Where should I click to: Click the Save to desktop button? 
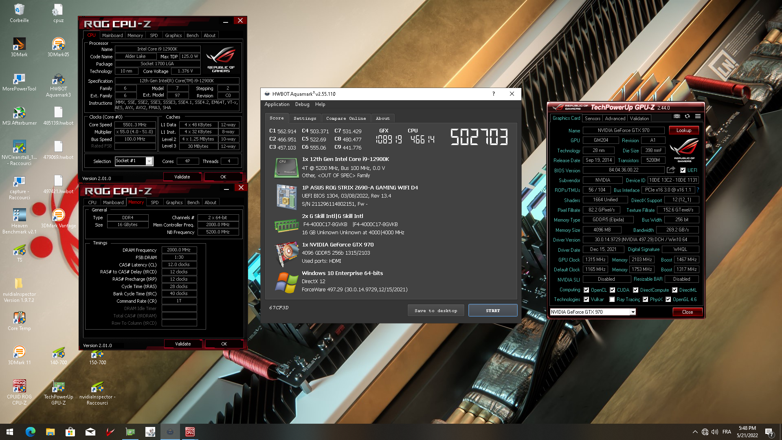click(436, 310)
